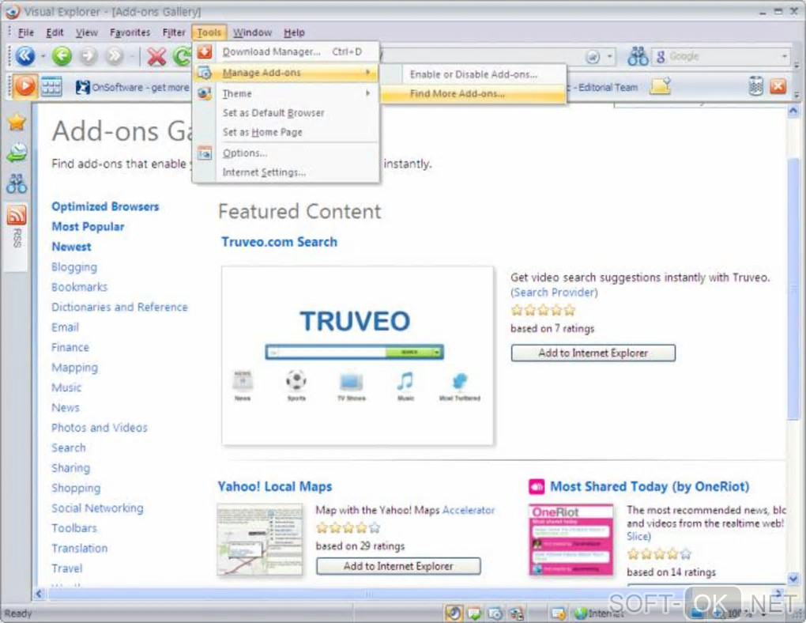Click the green Back arrow icon
Image resolution: width=806 pixels, height=623 pixels.
pyautogui.click(x=62, y=55)
